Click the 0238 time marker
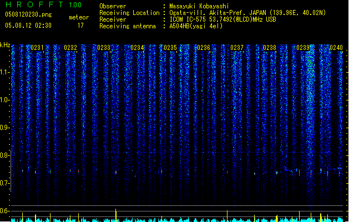This screenshot has width=349, height=222. pyautogui.click(x=270, y=48)
